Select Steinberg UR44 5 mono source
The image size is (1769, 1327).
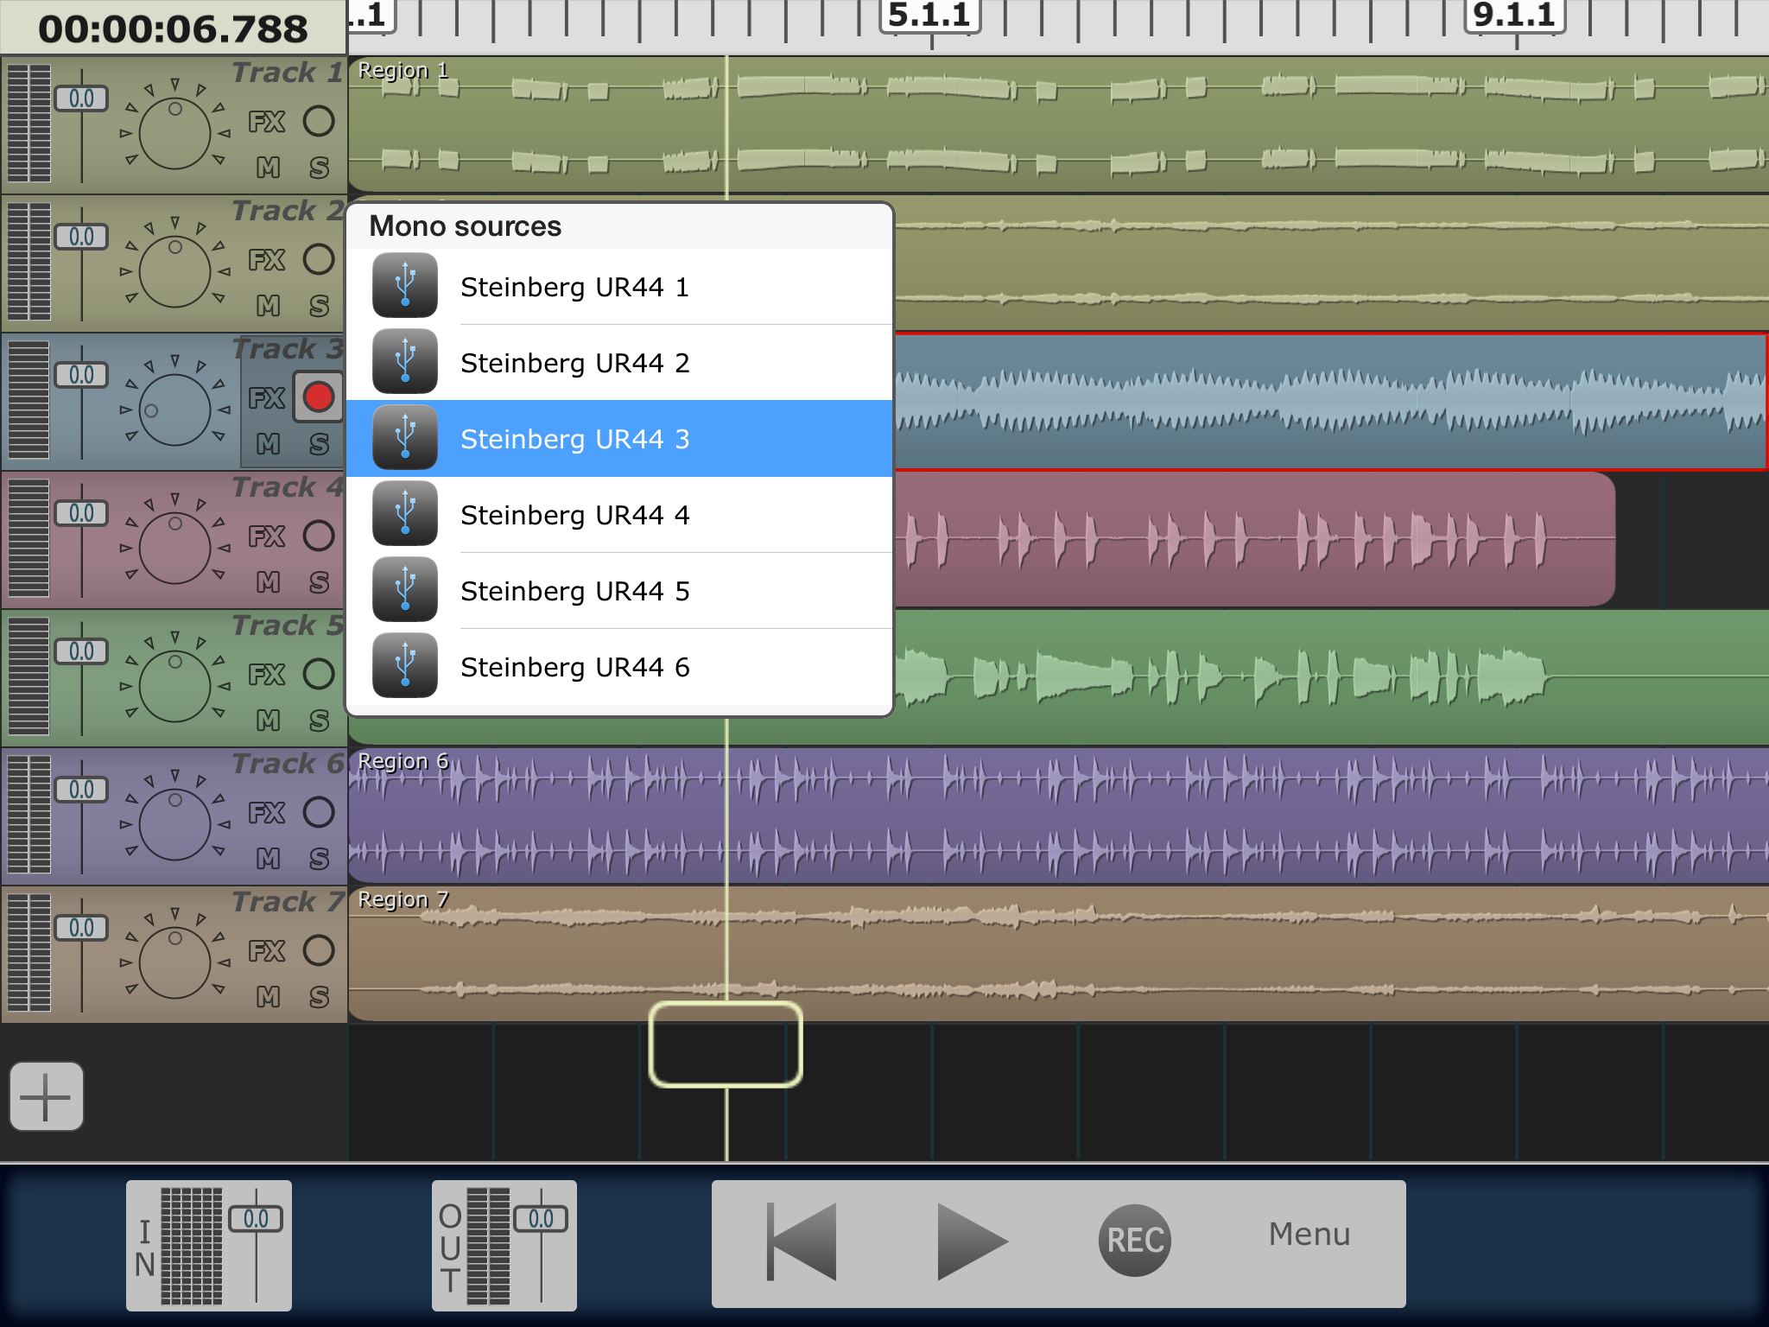pos(619,591)
